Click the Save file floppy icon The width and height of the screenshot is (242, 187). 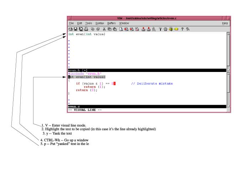pyautogui.click(x=76, y=29)
